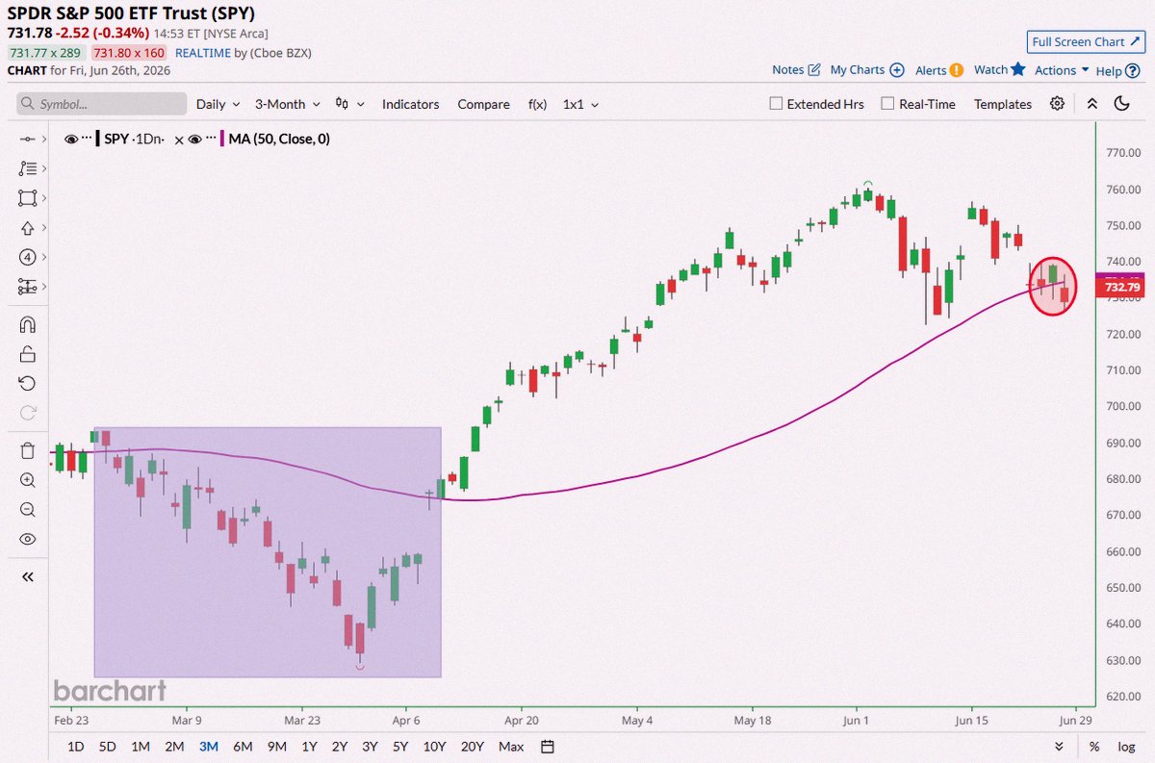
Task: Select the 1Y time range
Action: 309,747
